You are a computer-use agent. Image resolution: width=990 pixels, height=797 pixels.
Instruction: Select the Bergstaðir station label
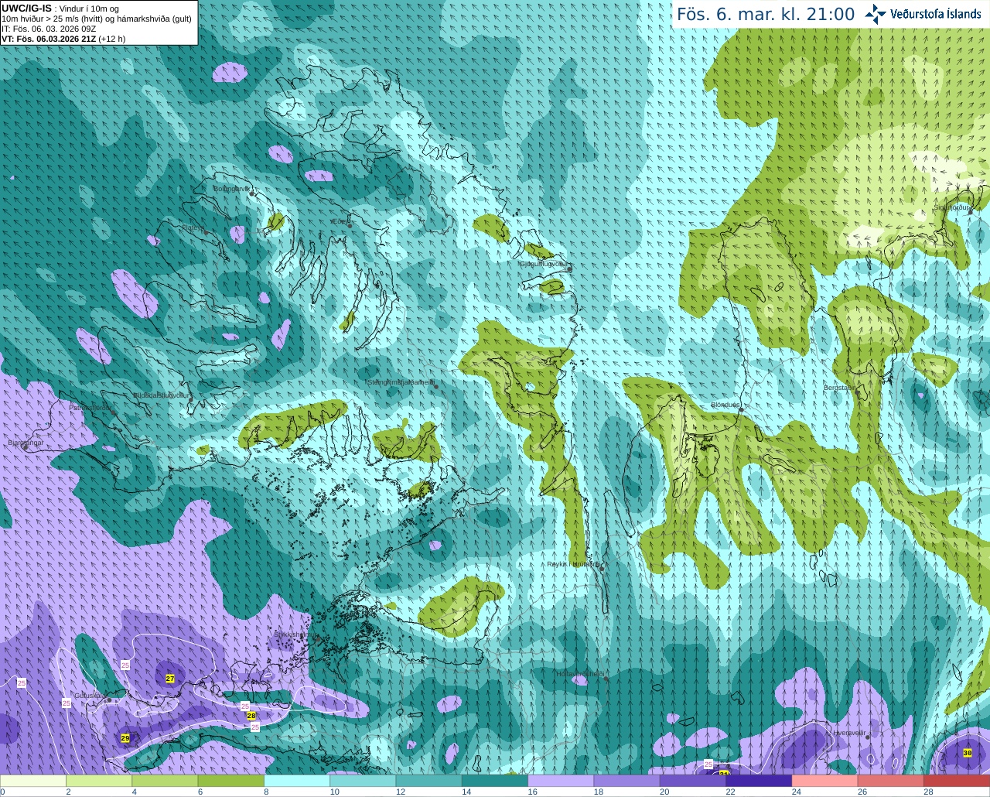(839, 388)
